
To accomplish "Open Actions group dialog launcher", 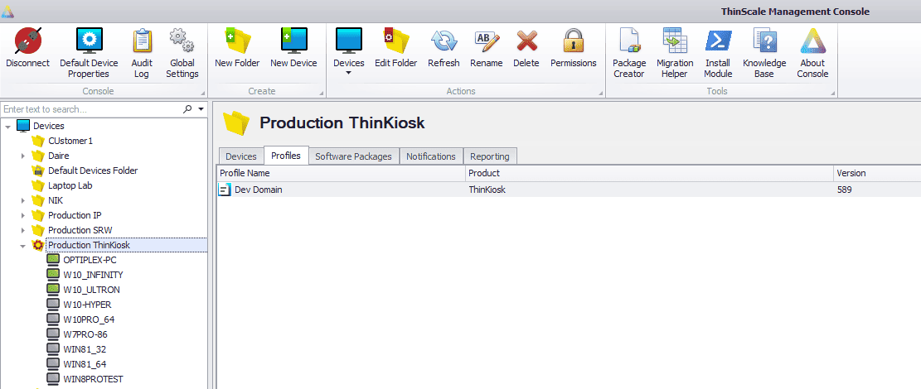I will (600, 94).
